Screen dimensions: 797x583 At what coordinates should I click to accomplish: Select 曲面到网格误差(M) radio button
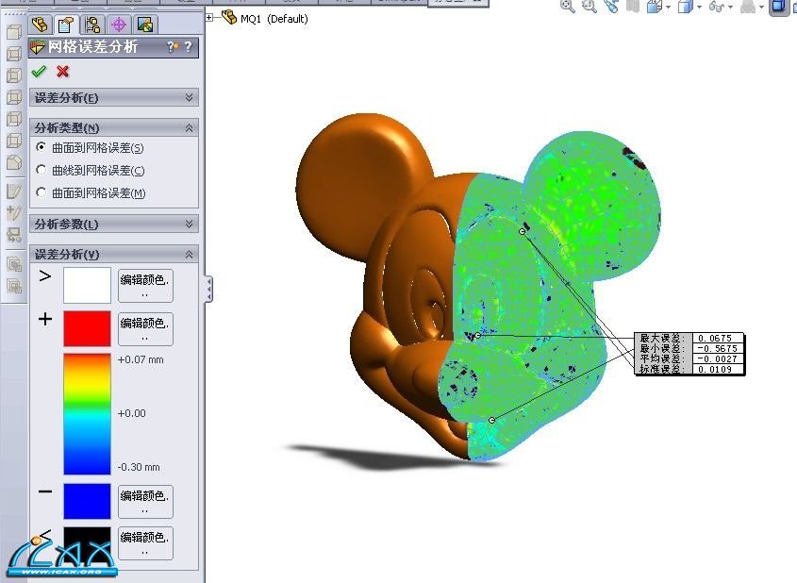coord(41,192)
